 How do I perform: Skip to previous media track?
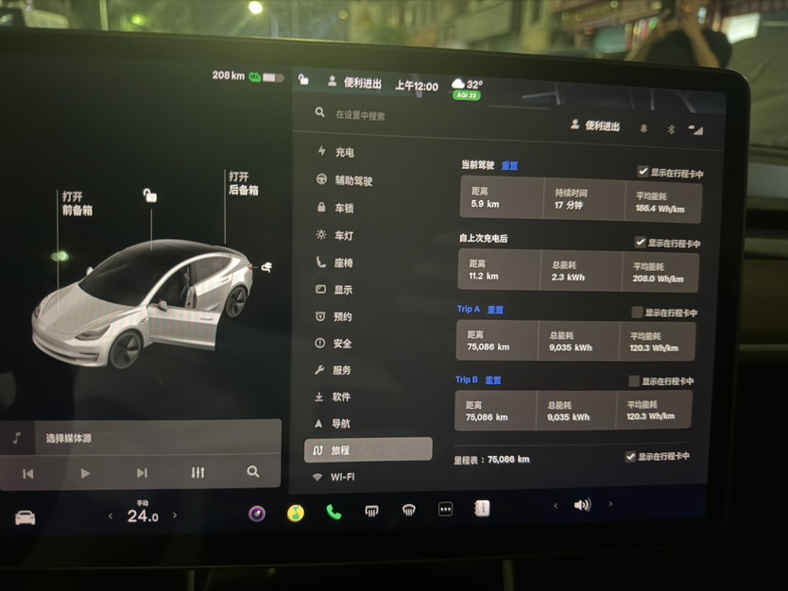tap(28, 474)
